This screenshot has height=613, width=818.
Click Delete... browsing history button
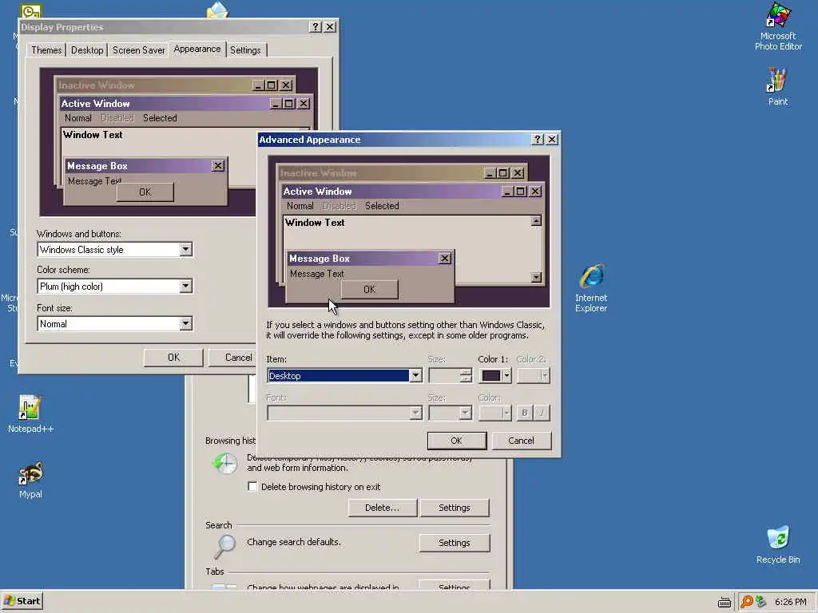pyautogui.click(x=382, y=508)
